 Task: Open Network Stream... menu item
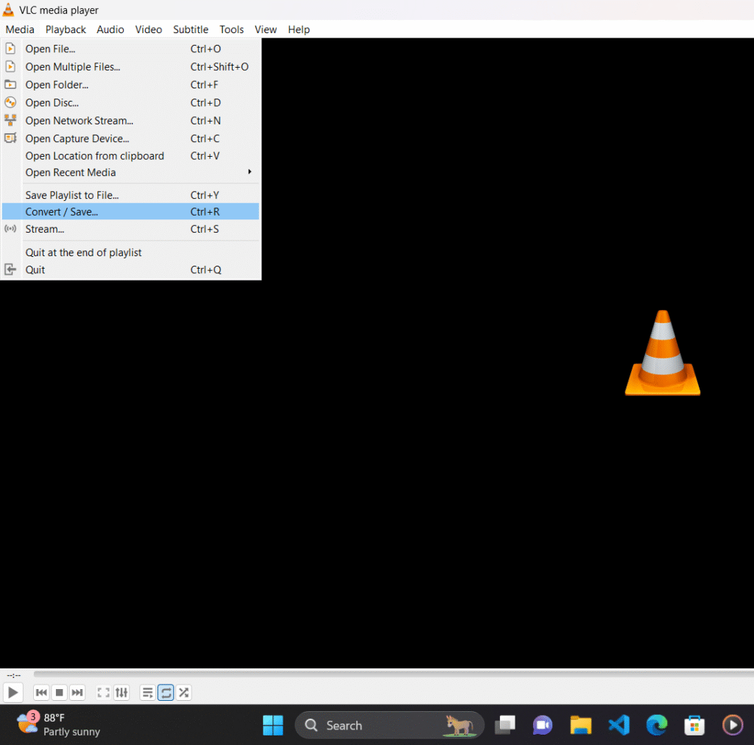[x=130, y=121]
